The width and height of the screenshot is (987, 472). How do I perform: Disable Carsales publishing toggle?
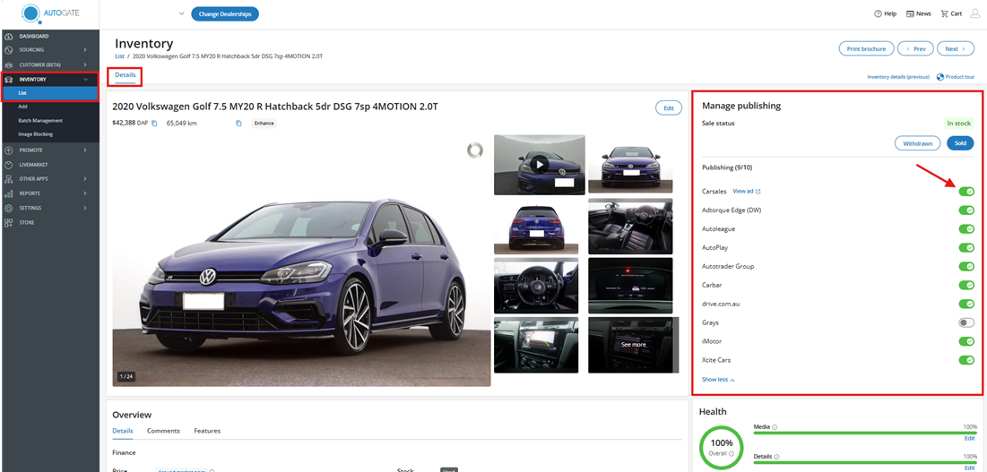965,191
